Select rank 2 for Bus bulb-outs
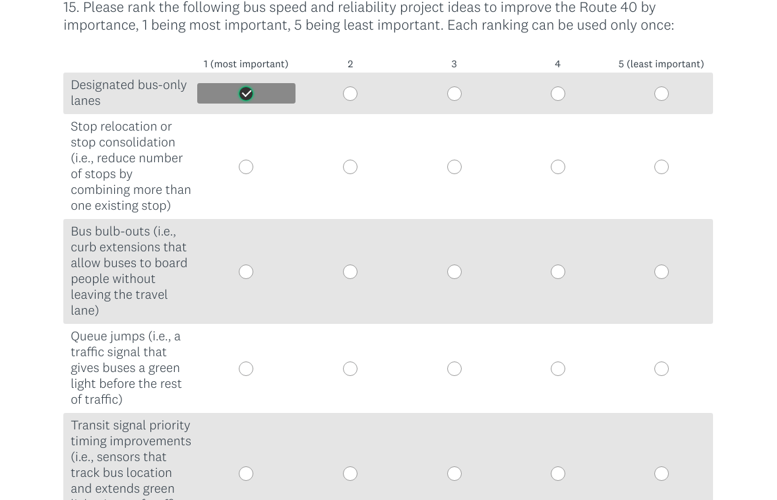Viewport: 777px width, 500px height. 350,272
